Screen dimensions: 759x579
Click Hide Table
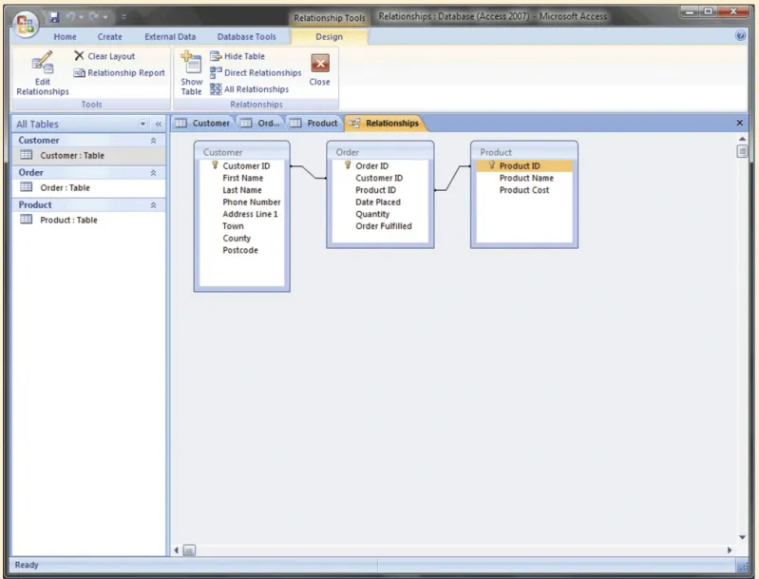tap(237, 56)
